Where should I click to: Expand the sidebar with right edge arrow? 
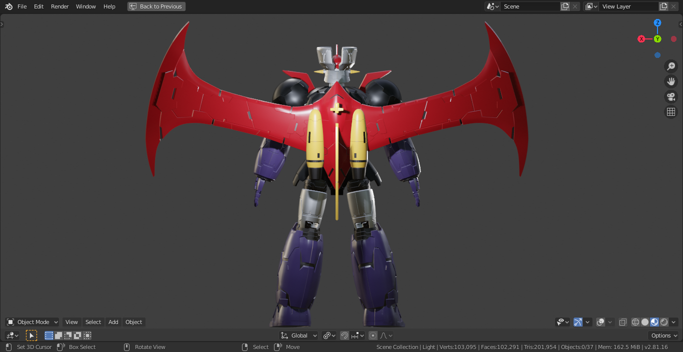pyautogui.click(x=680, y=24)
